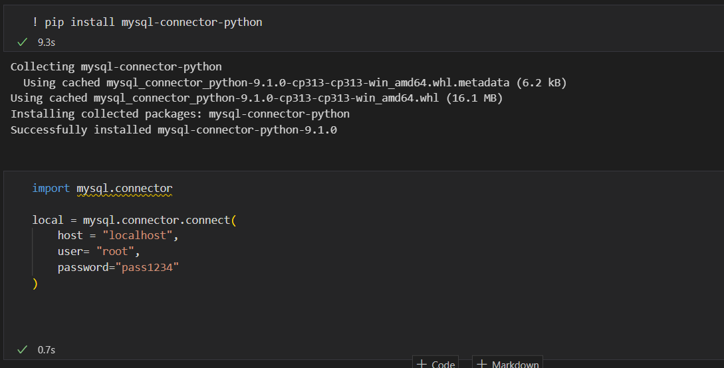Click the 0.7s execution time

coord(46,350)
